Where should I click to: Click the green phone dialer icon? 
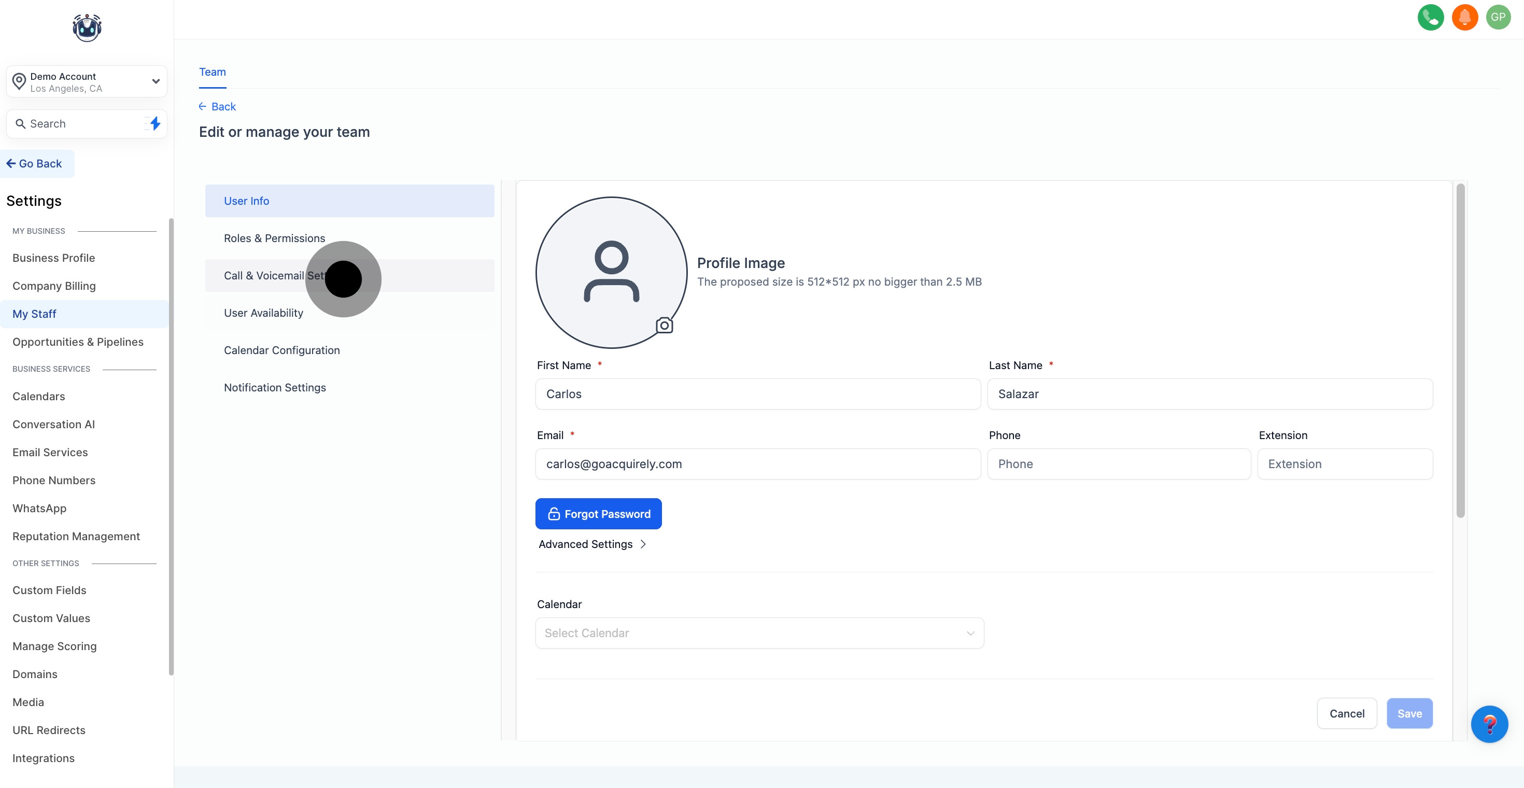1430,17
